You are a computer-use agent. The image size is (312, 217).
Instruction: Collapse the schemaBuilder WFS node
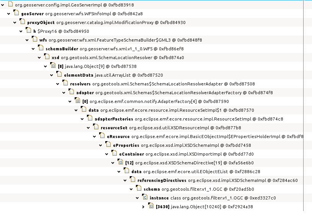33,49
